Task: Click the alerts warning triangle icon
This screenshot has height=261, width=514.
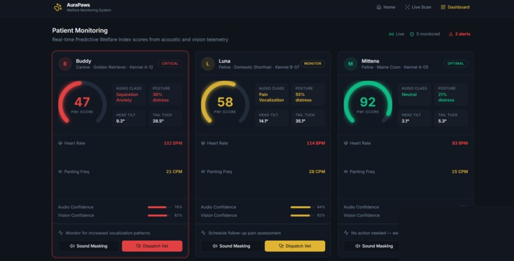Action: (x=451, y=34)
